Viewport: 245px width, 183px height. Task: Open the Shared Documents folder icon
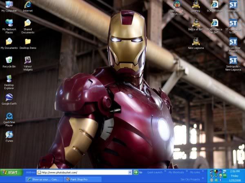(x=28, y=26)
